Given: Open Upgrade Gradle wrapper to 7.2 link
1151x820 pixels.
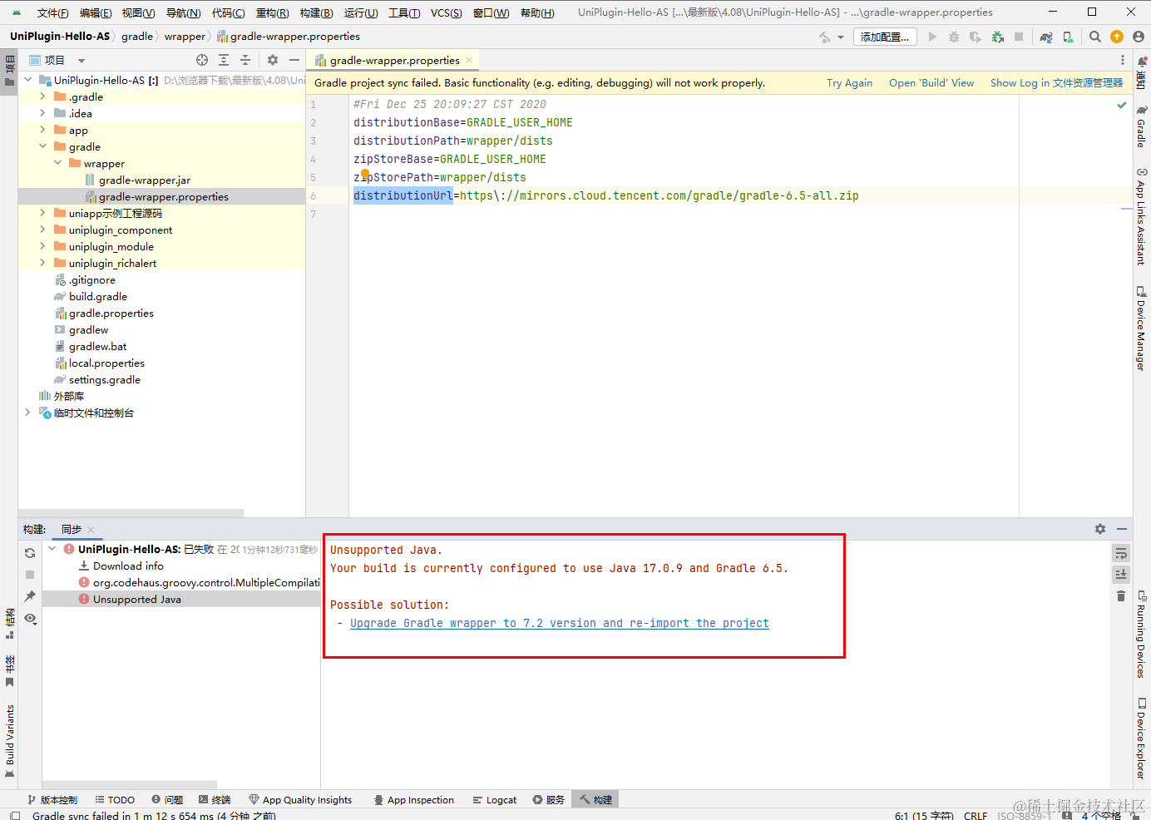Looking at the screenshot, I should click(559, 623).
